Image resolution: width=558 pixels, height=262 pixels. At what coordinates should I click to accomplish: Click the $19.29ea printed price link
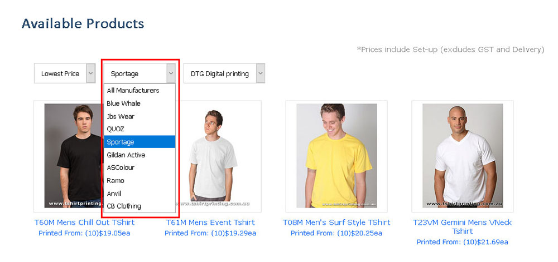click(x=210, y=233)
